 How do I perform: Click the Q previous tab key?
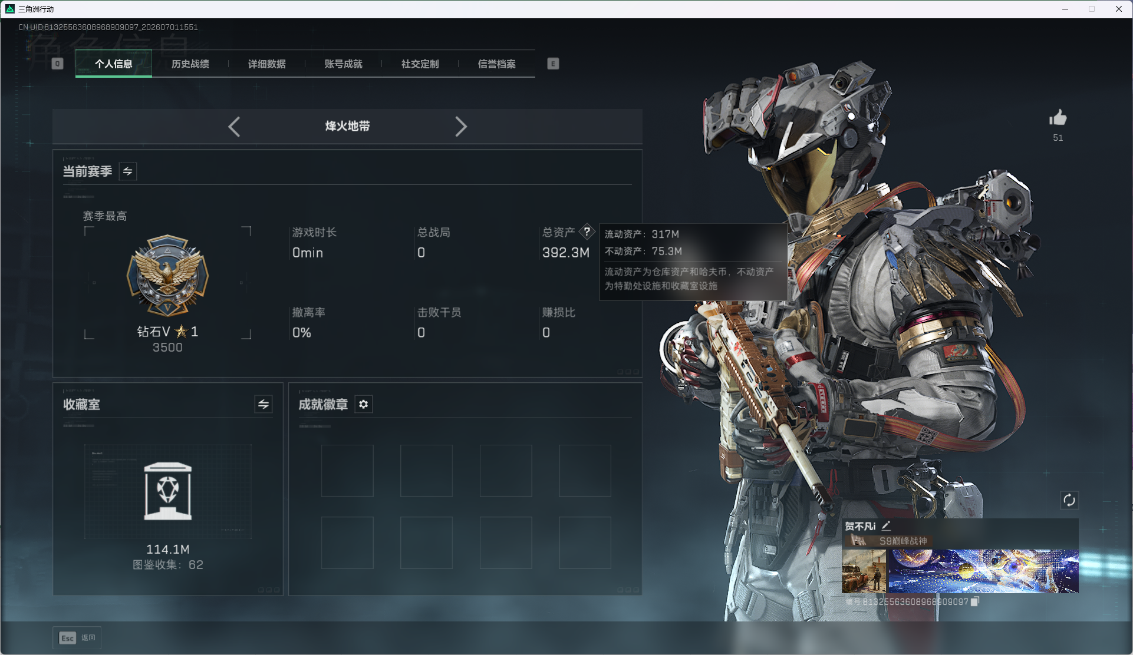pos(57,64)
